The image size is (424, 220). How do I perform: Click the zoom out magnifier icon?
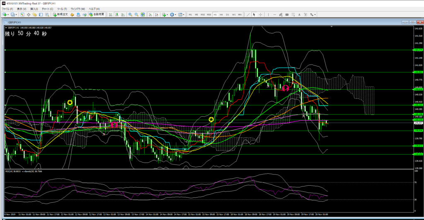click(x=137, y=14)
